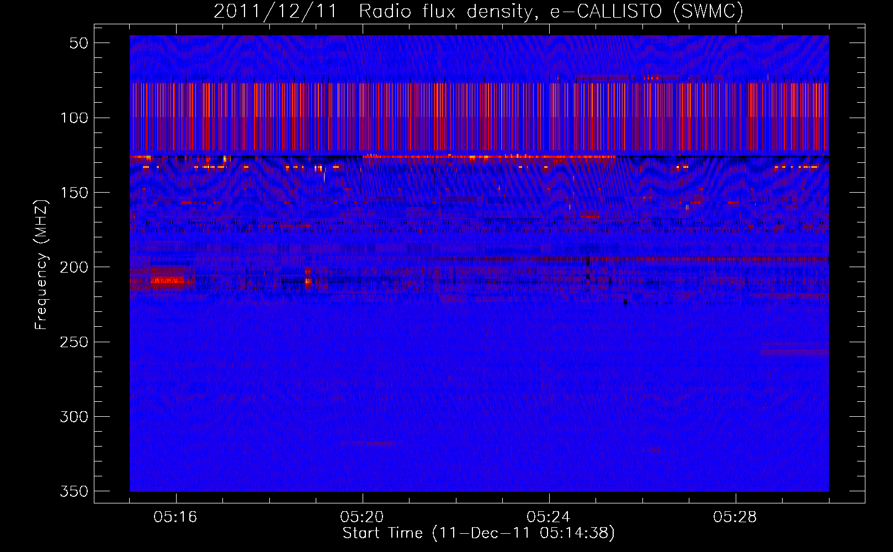The height and width of the screenshot is (552, 893).
Task: Click the 'Frequency (MHZ)' axis label
Action: click(x=41, y=265)
